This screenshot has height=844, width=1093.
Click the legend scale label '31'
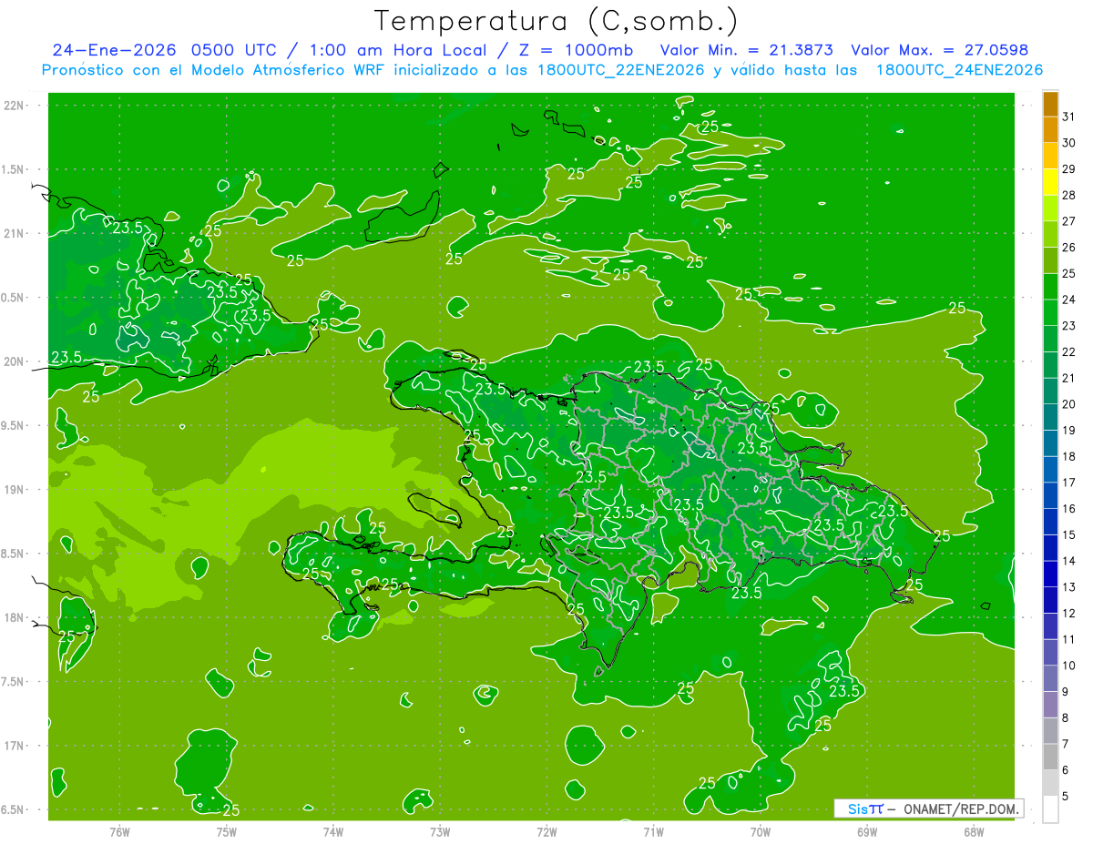(1068, 117)
